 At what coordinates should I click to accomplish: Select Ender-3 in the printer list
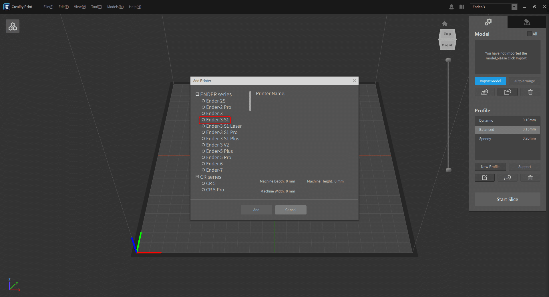[x=212, y=113]
